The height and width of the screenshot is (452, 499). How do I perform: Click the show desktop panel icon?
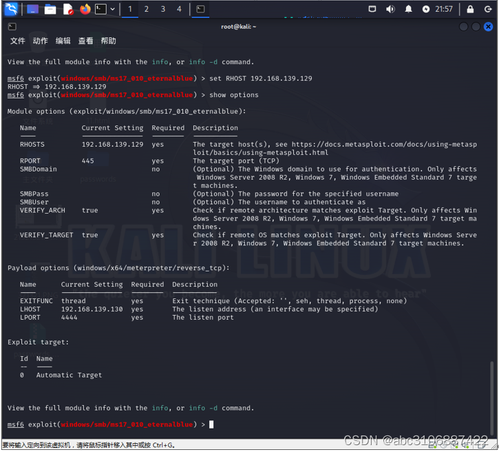pos(32,9)
